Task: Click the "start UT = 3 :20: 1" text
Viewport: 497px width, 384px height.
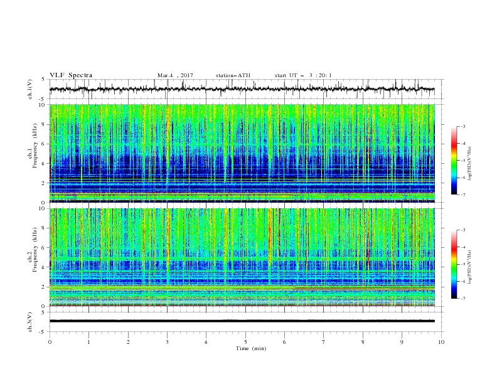Action: click(x=303, y=75)
